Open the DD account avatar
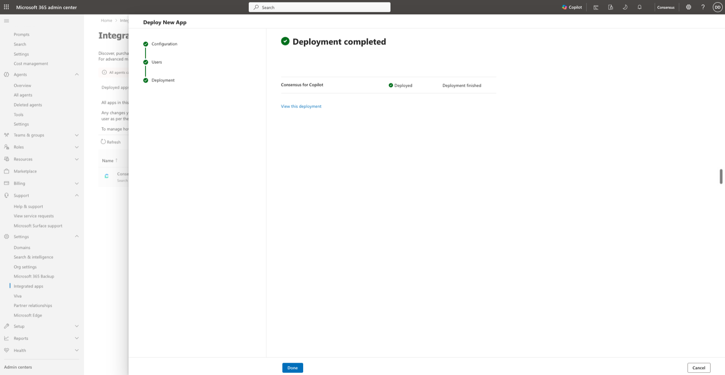The width and height of the screenshot is (725, 375). [x=717, y=7]
